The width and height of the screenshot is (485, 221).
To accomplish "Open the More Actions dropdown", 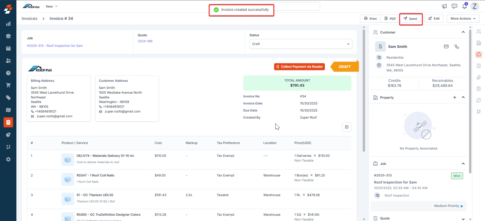I will (463, 19).
